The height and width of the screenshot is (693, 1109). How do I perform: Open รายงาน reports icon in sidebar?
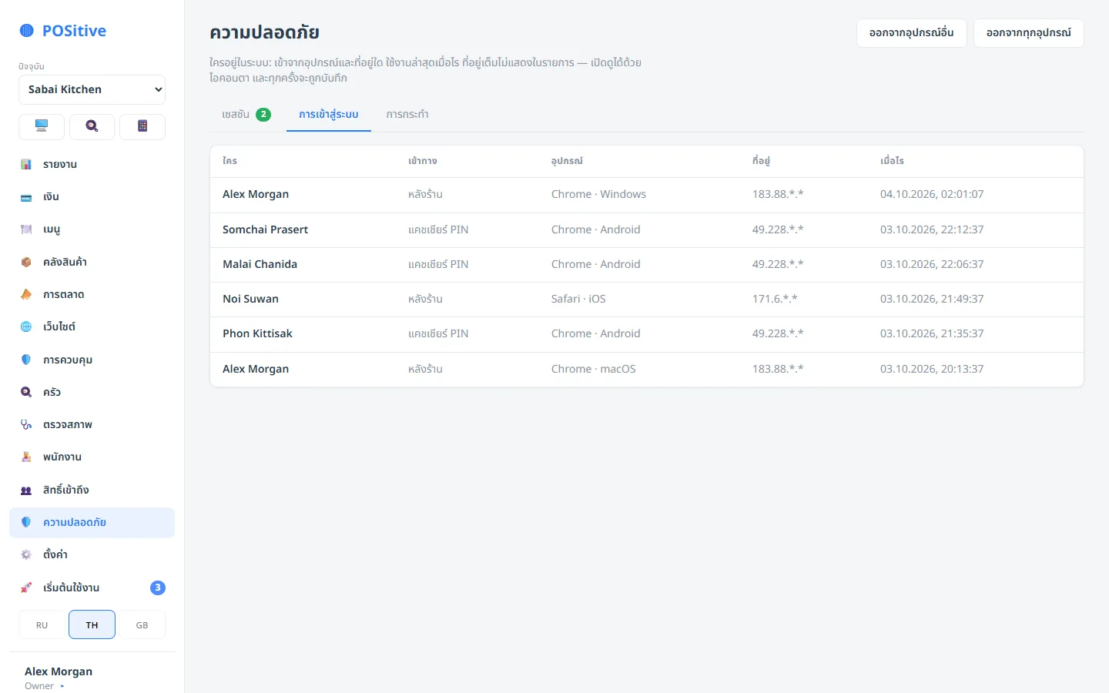(26, 164)
